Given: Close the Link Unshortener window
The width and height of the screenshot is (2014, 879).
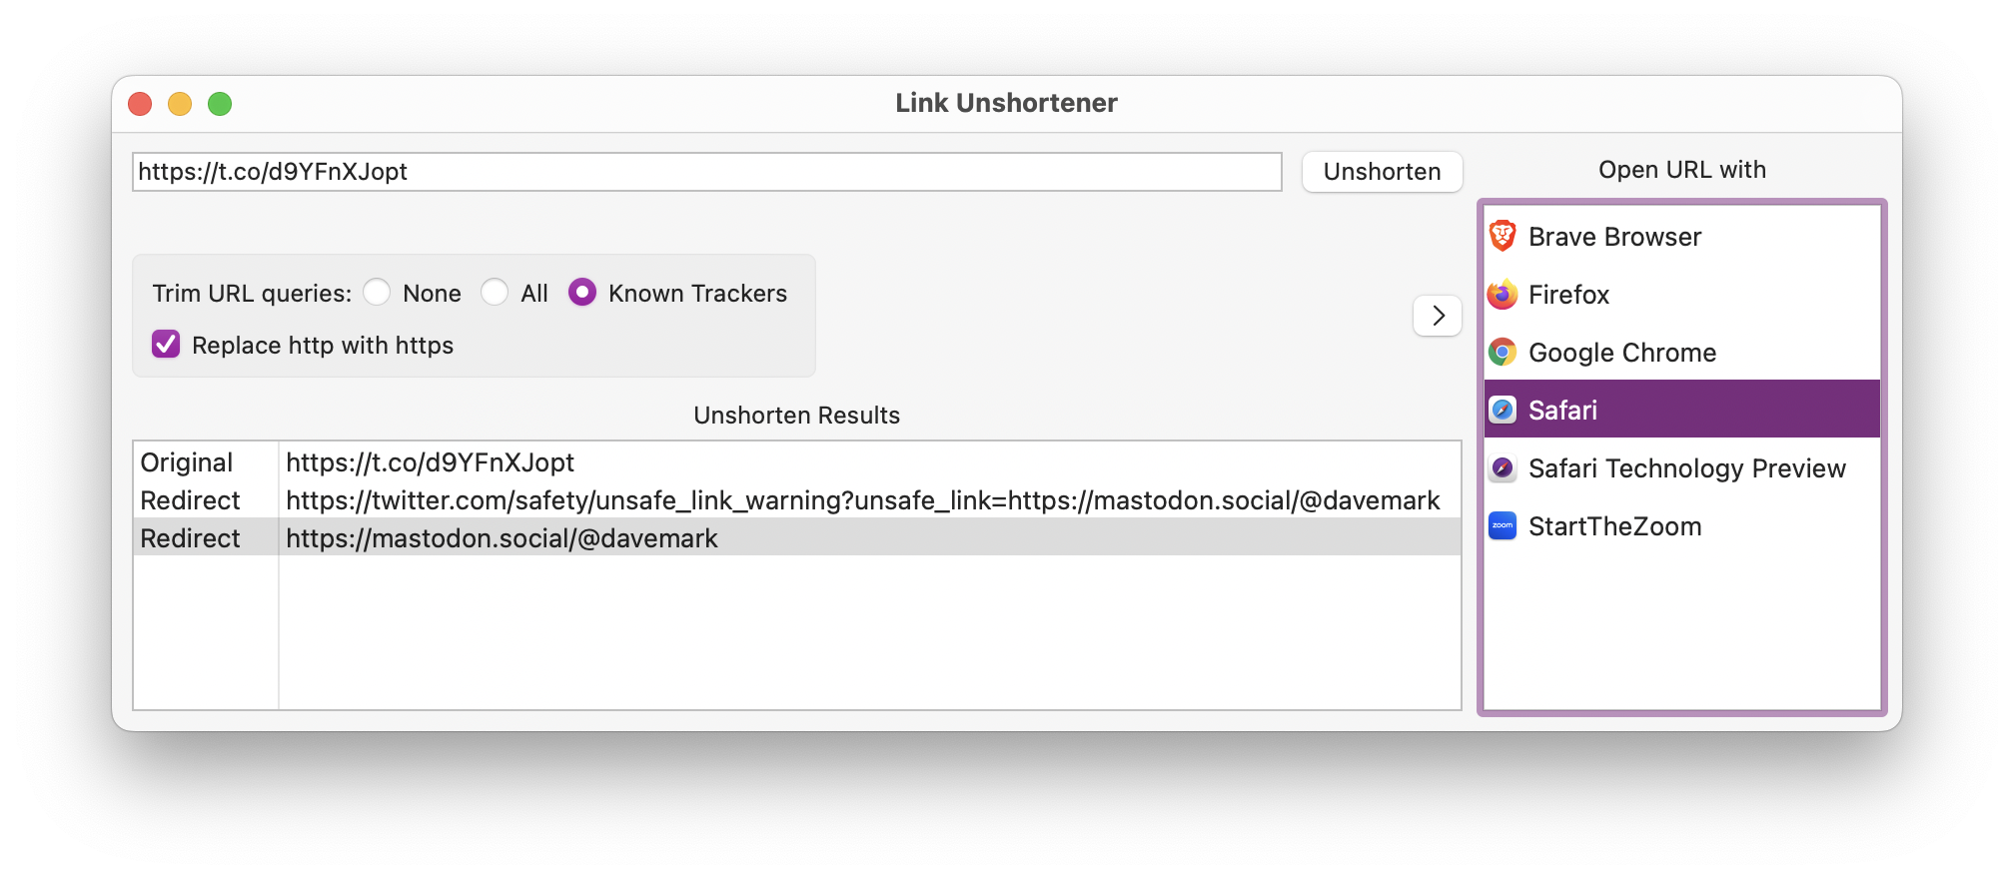Looking at the screenshot, I should (140, 104).
